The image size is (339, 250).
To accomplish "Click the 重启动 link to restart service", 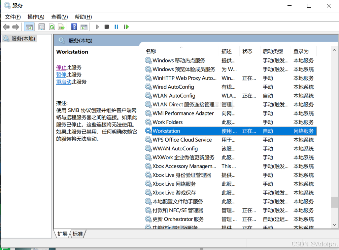I will coord(64,82).
